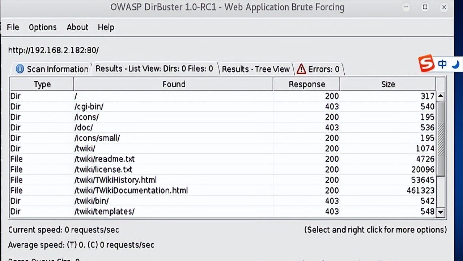Click the Sogou input method S icon
This screenshot has height=261, width=463.
[426, 64]
